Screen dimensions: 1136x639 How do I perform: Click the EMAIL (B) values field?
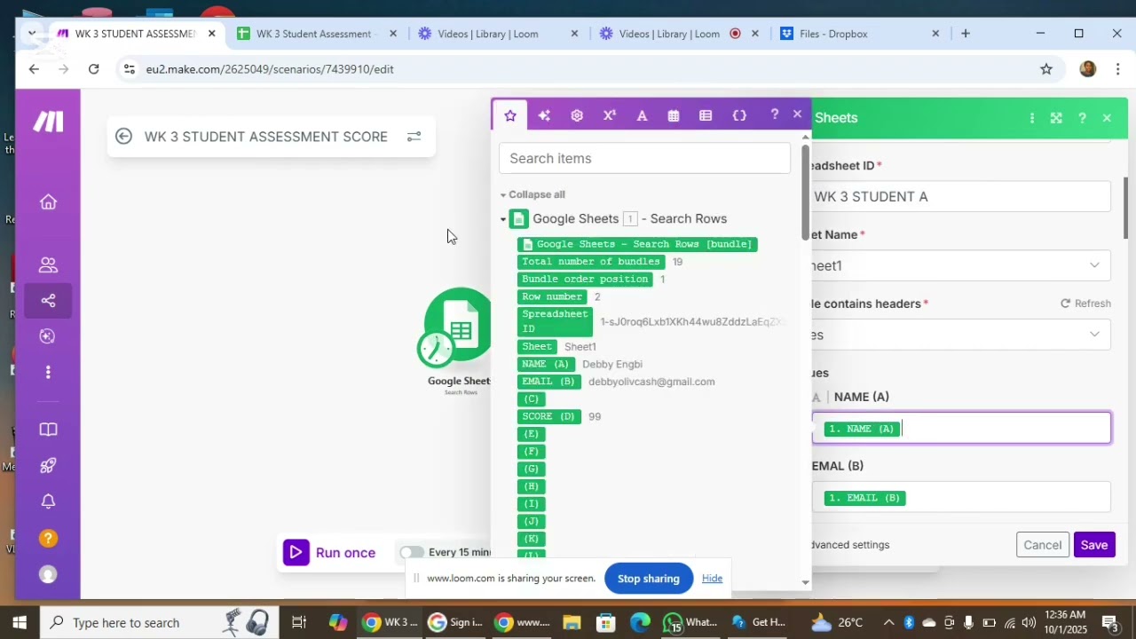pyautogui.click(x=961, y=497)
